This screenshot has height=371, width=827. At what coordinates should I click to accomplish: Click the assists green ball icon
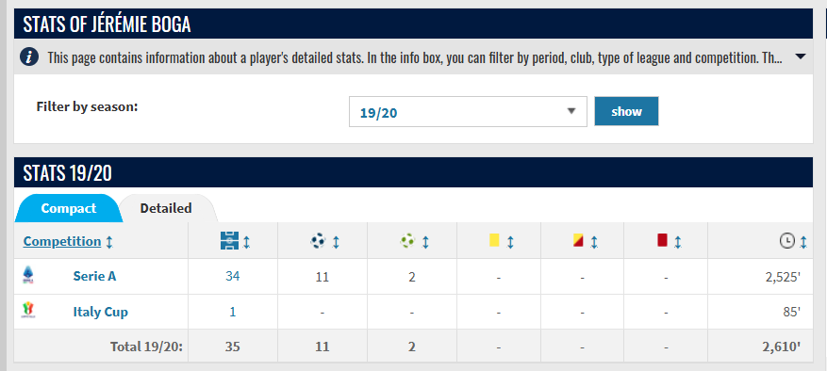click(x=407, y=241)
